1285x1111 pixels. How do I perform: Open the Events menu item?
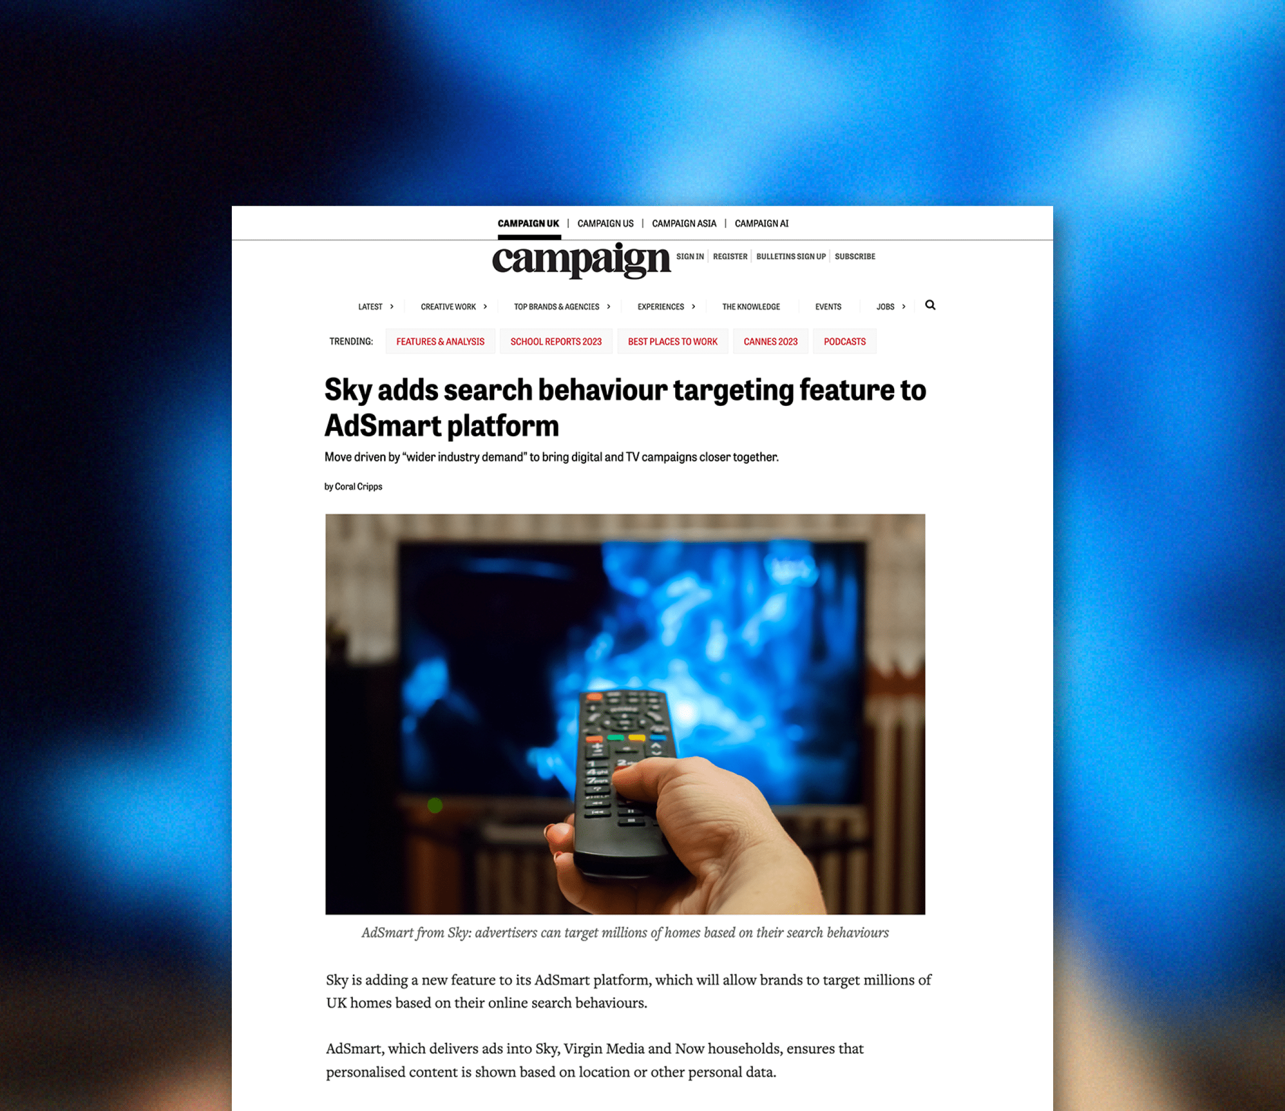(x=828, y=306)
